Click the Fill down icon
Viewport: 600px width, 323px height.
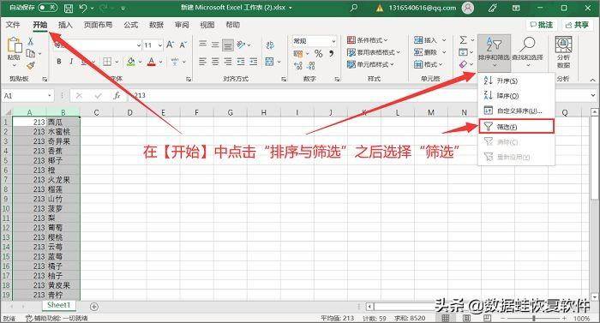click(x=463, y=52)
